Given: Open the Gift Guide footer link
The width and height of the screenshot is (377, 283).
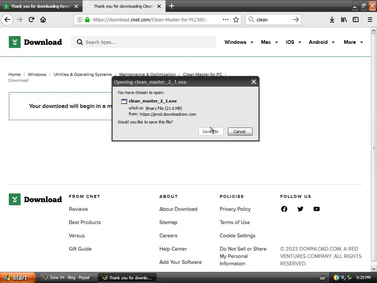Looking at the screenshot, I should (80, 249).
